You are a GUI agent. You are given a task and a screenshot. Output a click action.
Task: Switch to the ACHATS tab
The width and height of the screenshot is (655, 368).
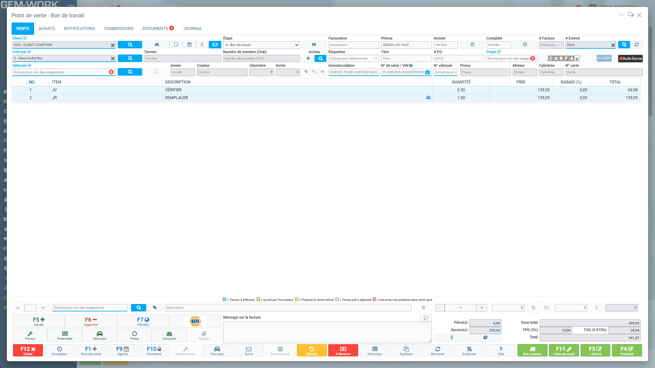click(47, 29)
